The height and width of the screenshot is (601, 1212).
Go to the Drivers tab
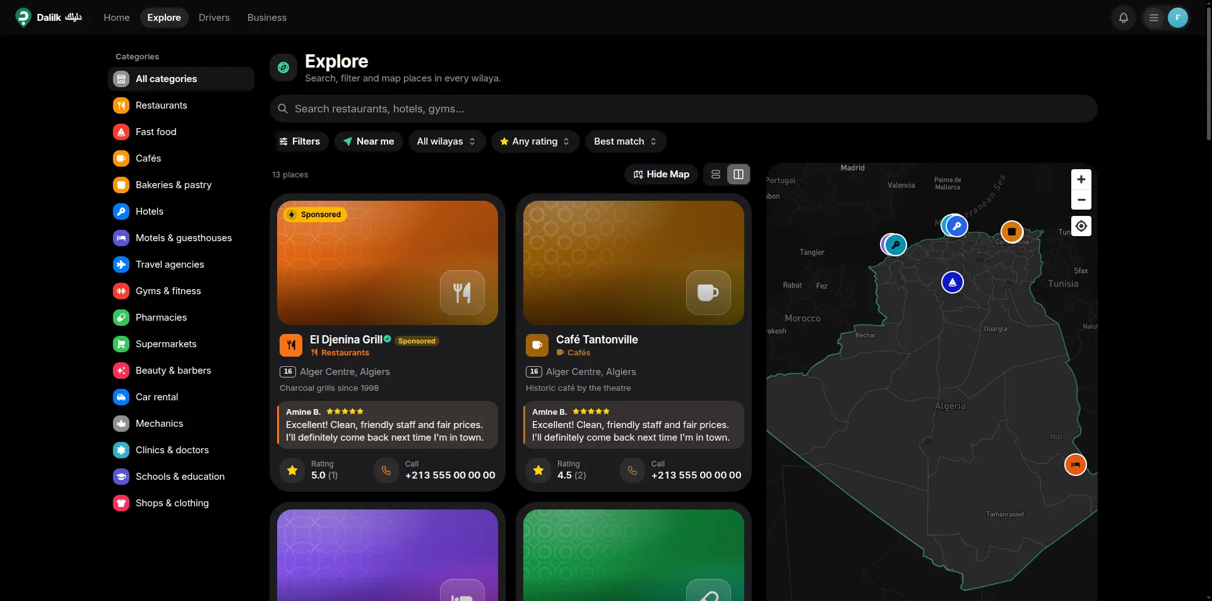pos(214,18)
